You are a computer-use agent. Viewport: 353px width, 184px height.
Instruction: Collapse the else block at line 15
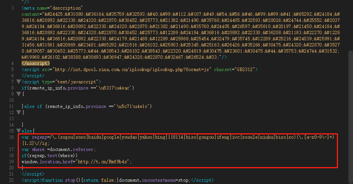point(18,131)
